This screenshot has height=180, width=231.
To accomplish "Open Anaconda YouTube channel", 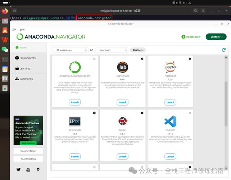I will click(28, 170).
